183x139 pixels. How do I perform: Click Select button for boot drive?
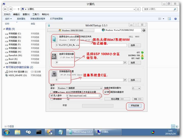tap(134, 63)
